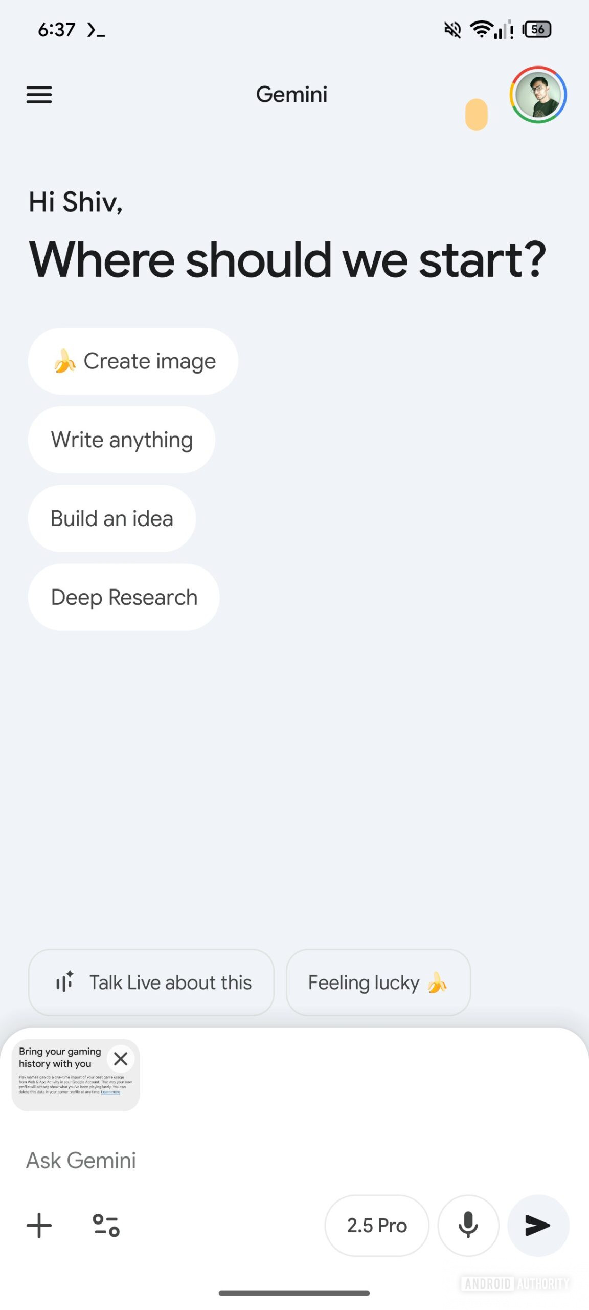Tap the Google account profile picture
Image resolution: width=589 pixels, height=1310 pixels.
pyautogui.click(x=538, y=95)
